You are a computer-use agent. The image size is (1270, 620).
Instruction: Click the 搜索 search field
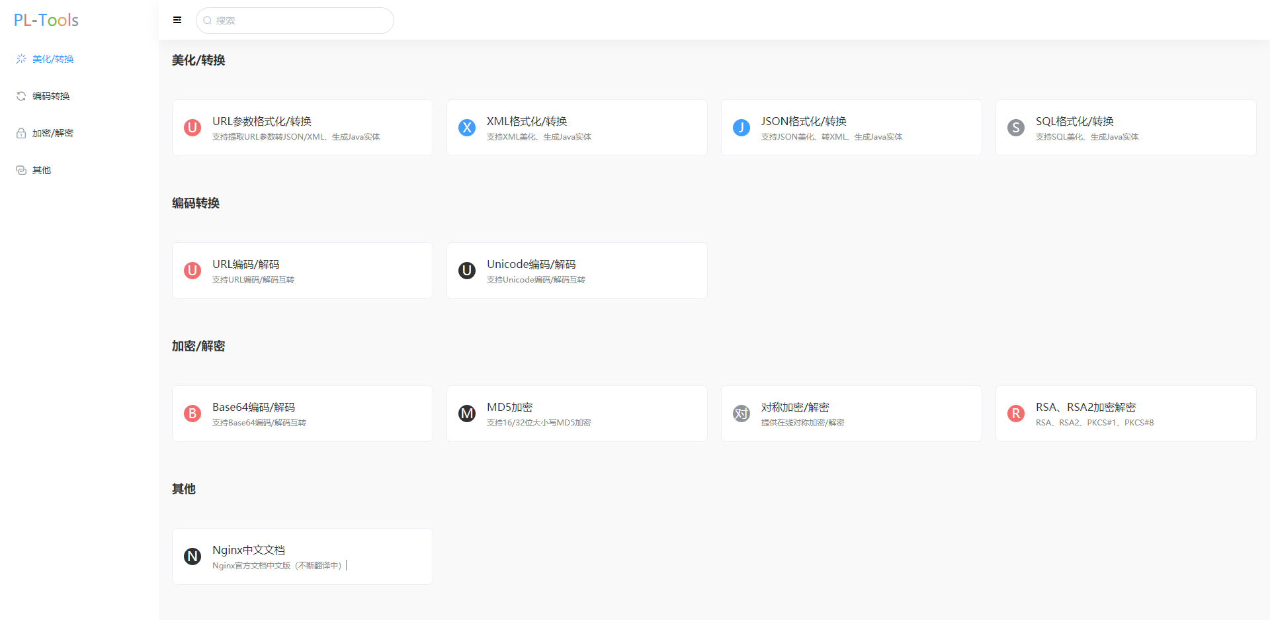(x=294, y=20)
